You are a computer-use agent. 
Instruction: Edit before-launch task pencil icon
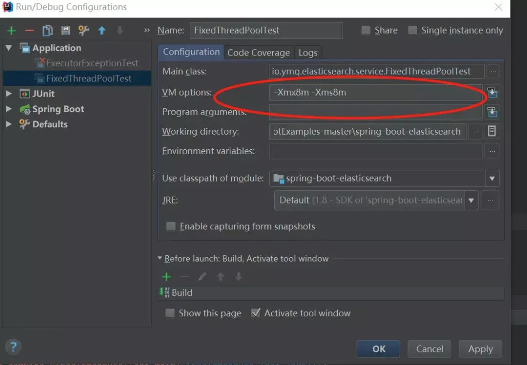(203, 277)
